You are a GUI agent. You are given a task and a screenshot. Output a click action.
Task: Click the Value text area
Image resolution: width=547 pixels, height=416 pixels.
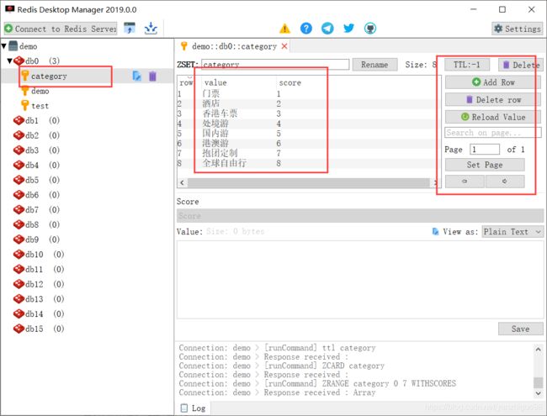(x=359, y=279)
